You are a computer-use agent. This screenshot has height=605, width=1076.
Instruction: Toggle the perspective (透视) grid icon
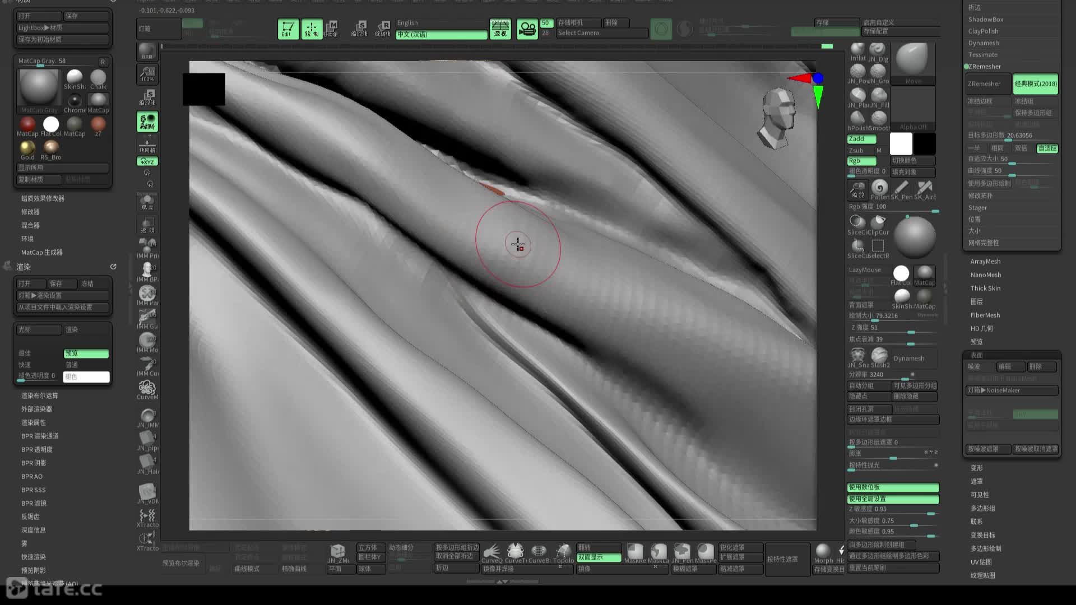click(x=500, y=29)
